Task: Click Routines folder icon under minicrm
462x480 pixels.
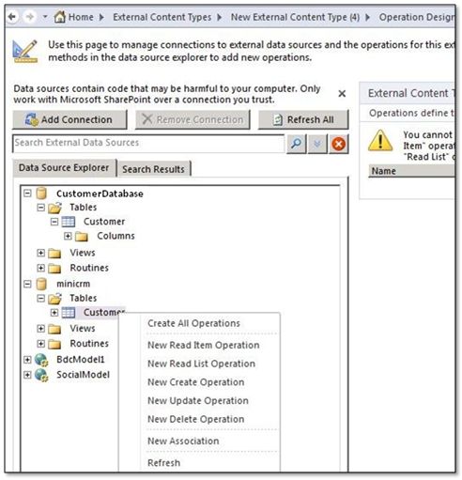Action: (x=54, y=344)
